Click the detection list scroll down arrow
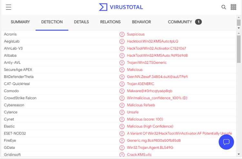 pos(239,154)
